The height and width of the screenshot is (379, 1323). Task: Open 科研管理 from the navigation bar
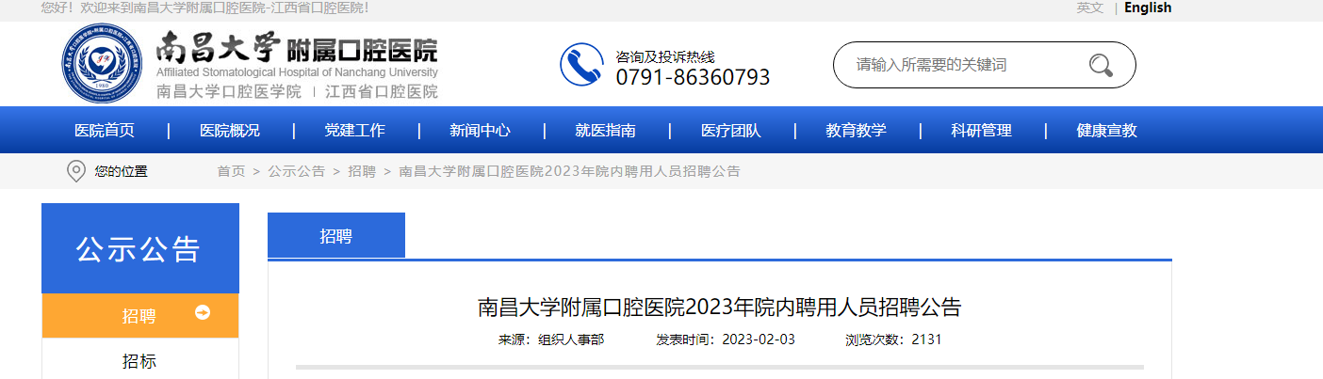(982, 131)
